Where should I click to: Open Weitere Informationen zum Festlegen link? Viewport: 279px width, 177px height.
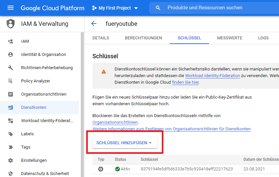coord(171,129)
